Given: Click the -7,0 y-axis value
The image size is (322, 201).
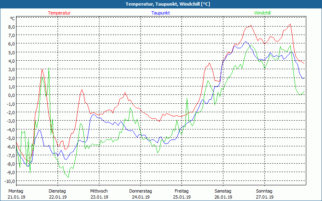Looking at the screenshot, I should 11,155.
